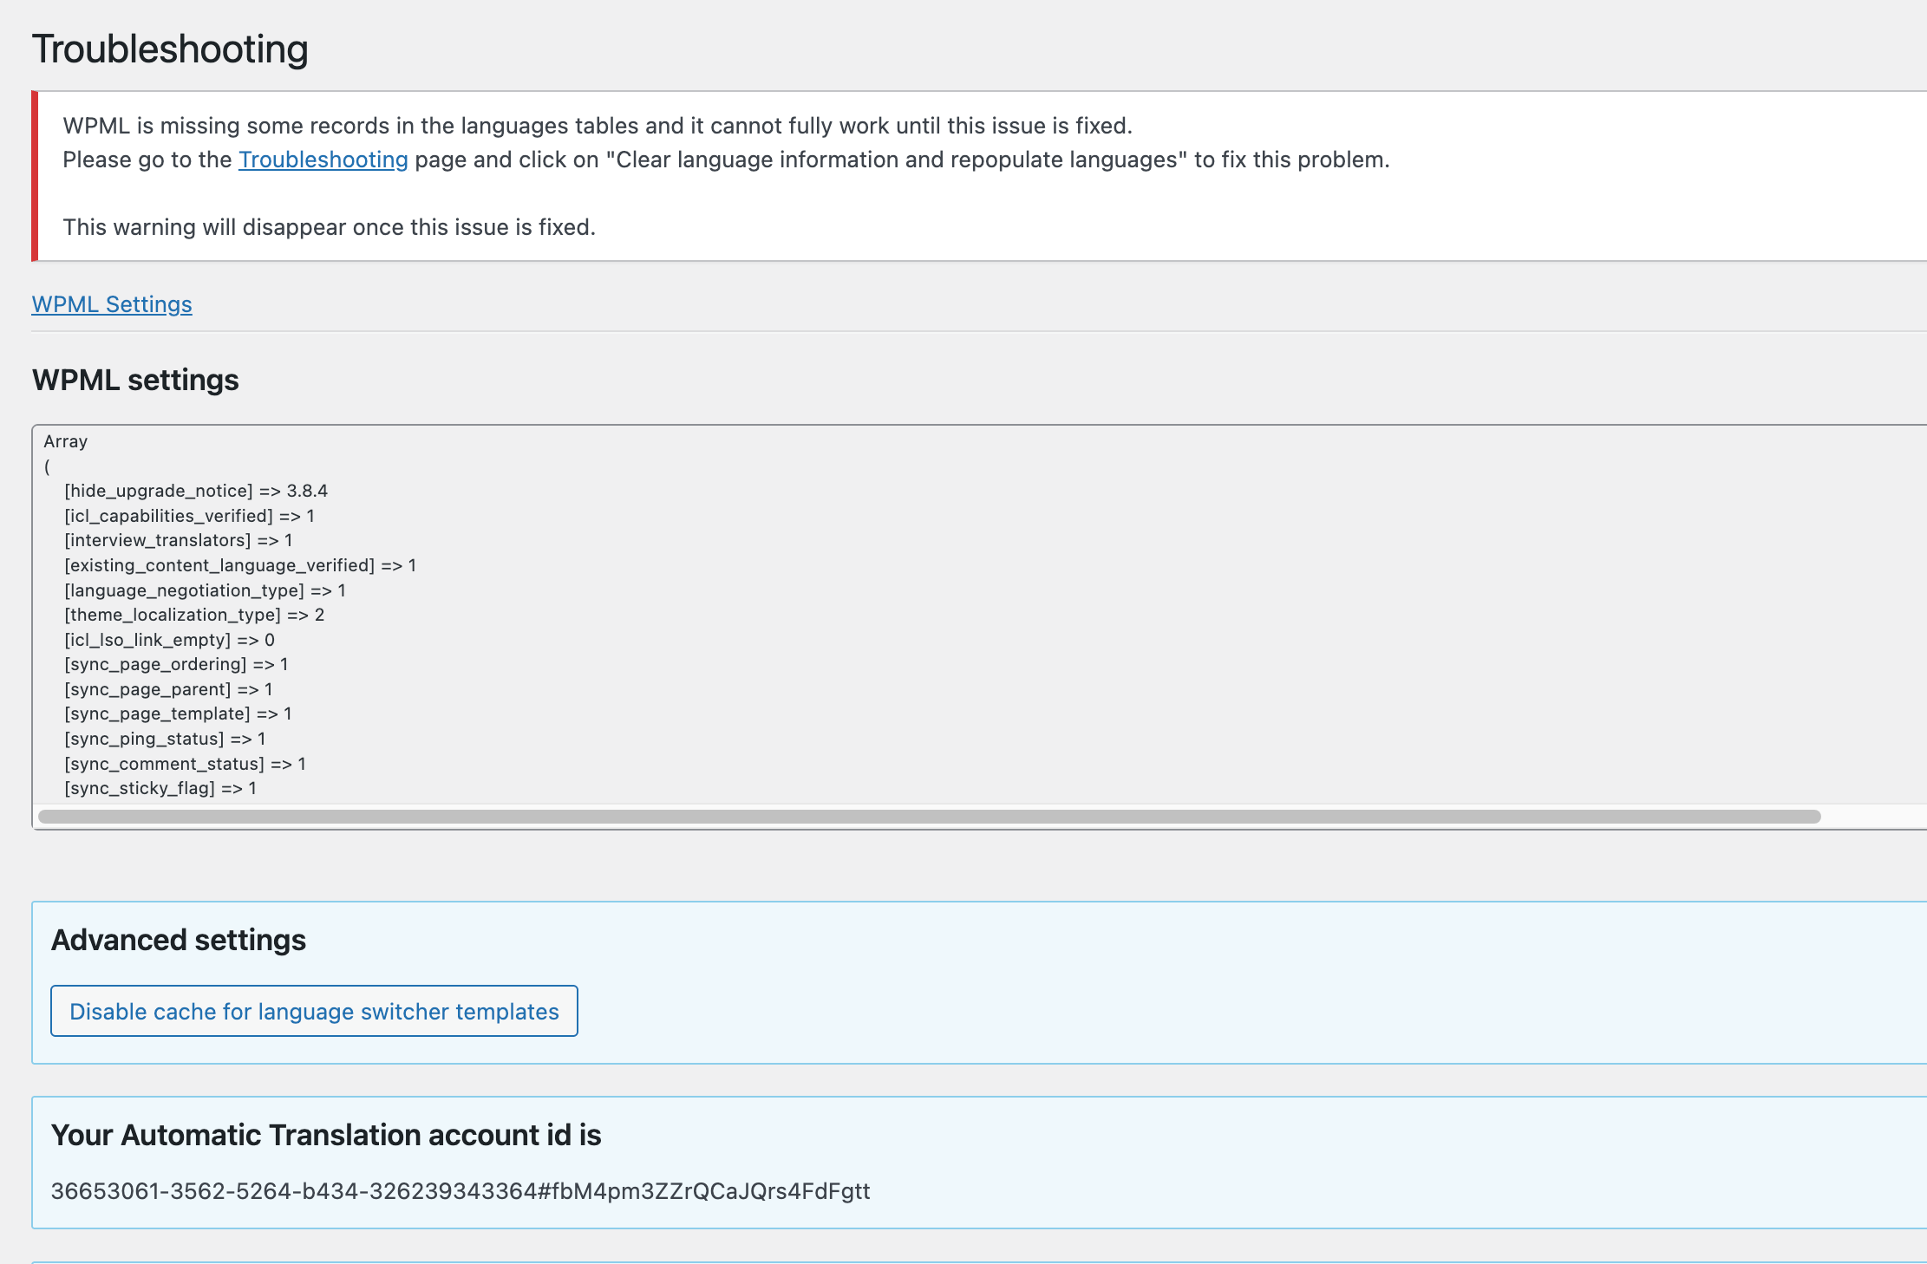Image resolution: width=1927 pixels, height=1264 pixels.
Task: Click the theme_localization_type entry line
Action: tap(194, 615)
